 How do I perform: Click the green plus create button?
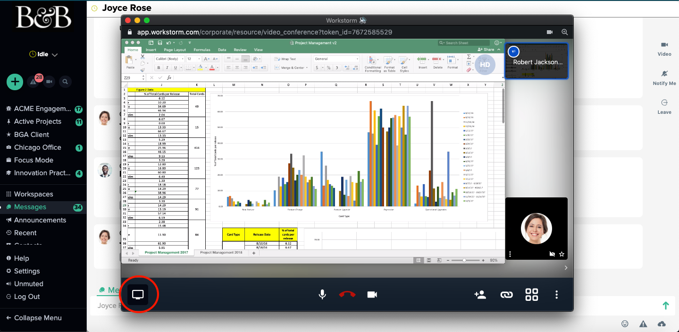(15, 82)
